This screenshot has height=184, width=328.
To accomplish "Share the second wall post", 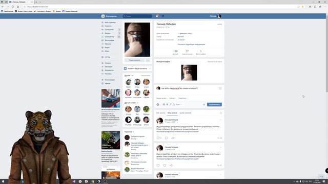I will (x=171, y=166).
